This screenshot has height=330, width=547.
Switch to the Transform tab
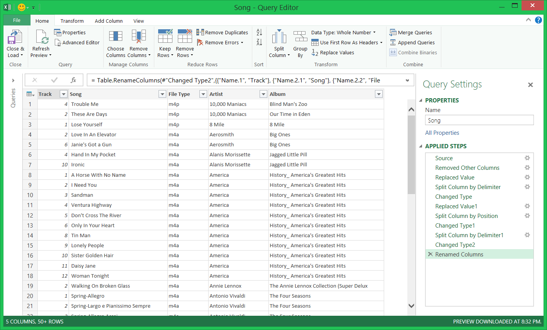tap(72, 21)
